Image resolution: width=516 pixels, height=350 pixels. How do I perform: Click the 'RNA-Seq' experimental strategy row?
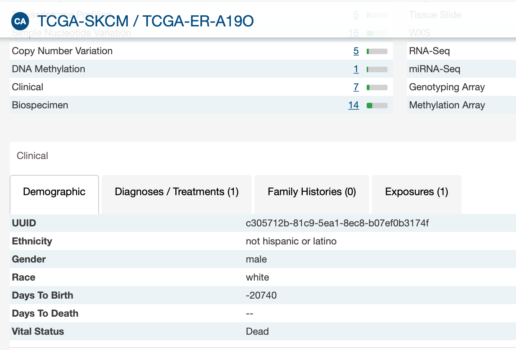tap(461, 51)
